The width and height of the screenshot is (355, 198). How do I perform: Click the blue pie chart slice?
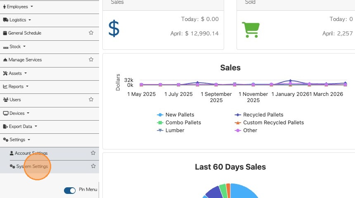(x=244, y=191)
